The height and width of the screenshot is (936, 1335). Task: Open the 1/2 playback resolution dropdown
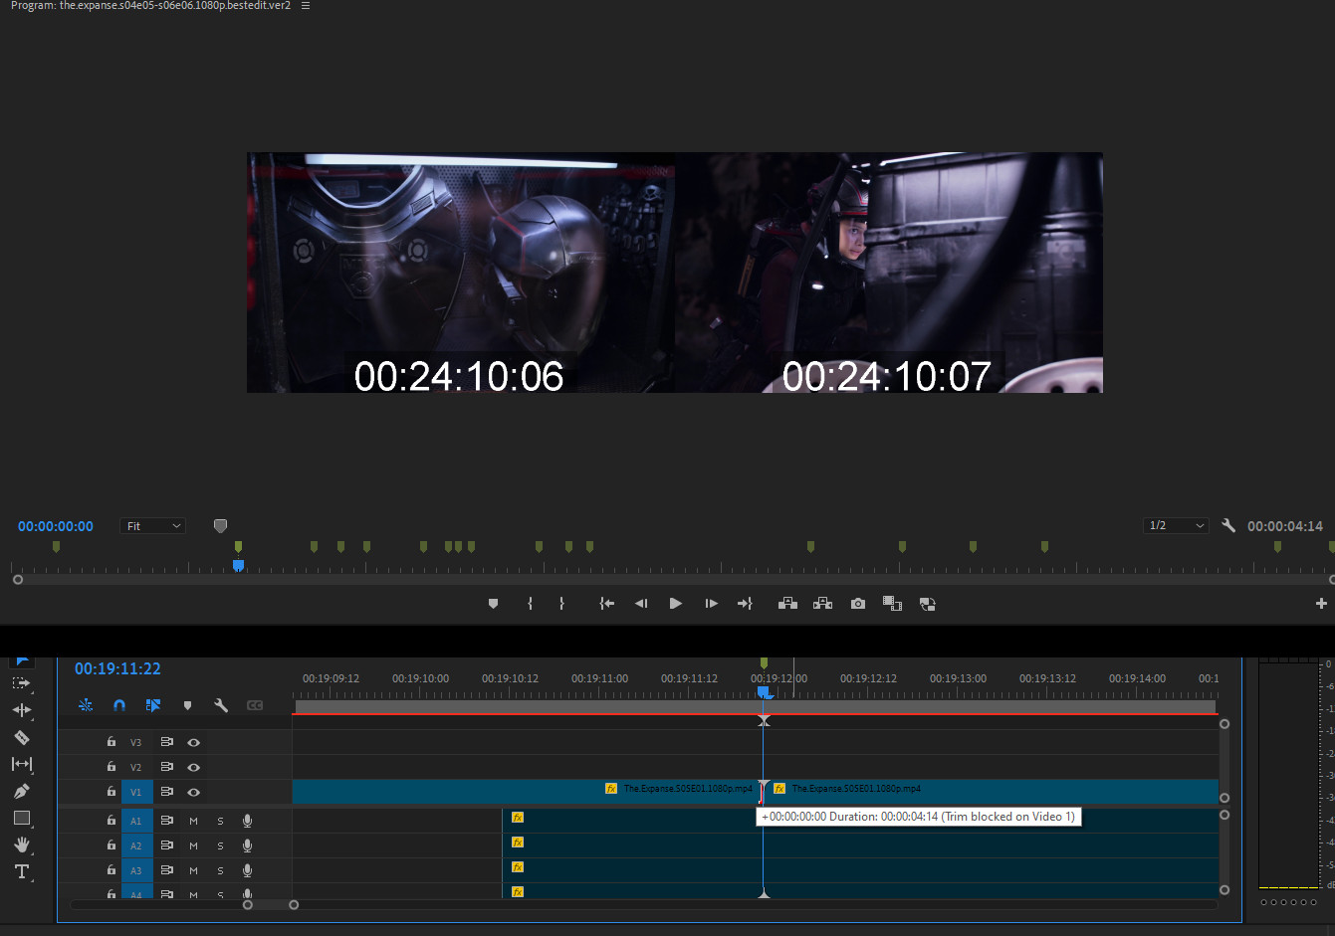pyautogui.click(x=1176, y=525)
